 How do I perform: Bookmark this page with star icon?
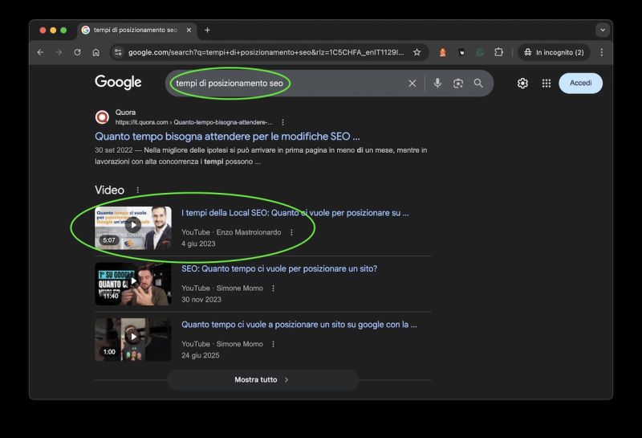(x=416, y=52)
